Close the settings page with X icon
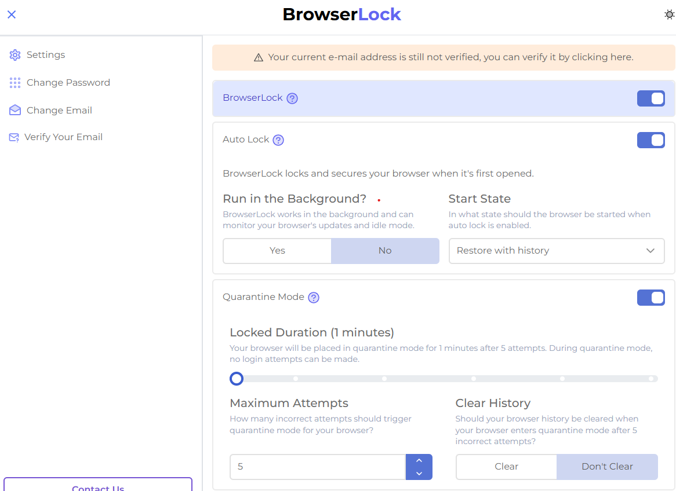 pyautogui.click(x=12, y=14)
